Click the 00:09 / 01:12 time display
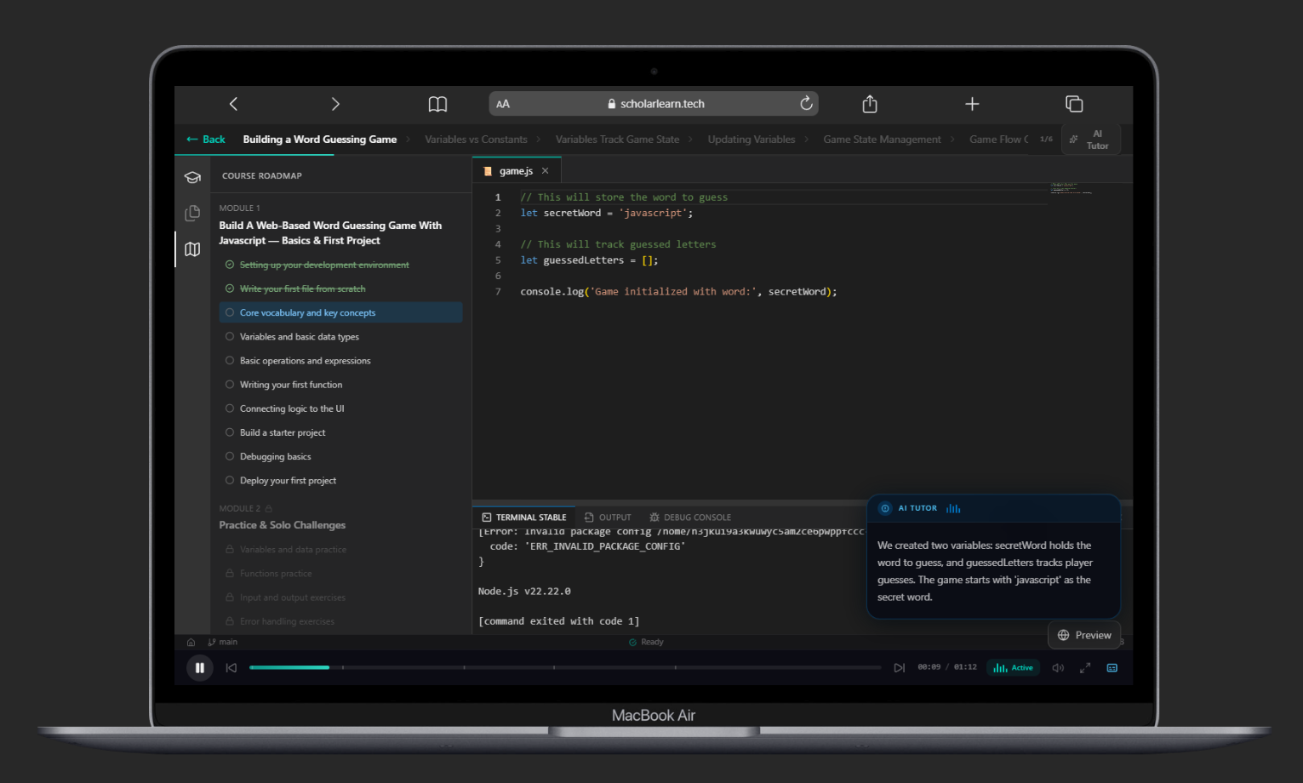1303x783 pixels. (x=947, y=667)
